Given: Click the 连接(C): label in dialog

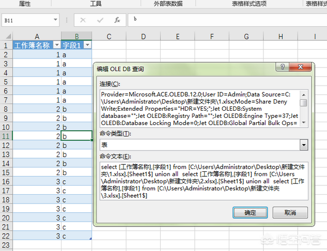Looking at the screenshot, I should (110, 84).
